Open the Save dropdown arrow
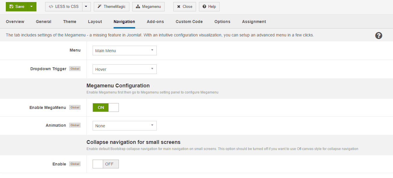This screenshot has width=393, height=178. pos(32,6)
